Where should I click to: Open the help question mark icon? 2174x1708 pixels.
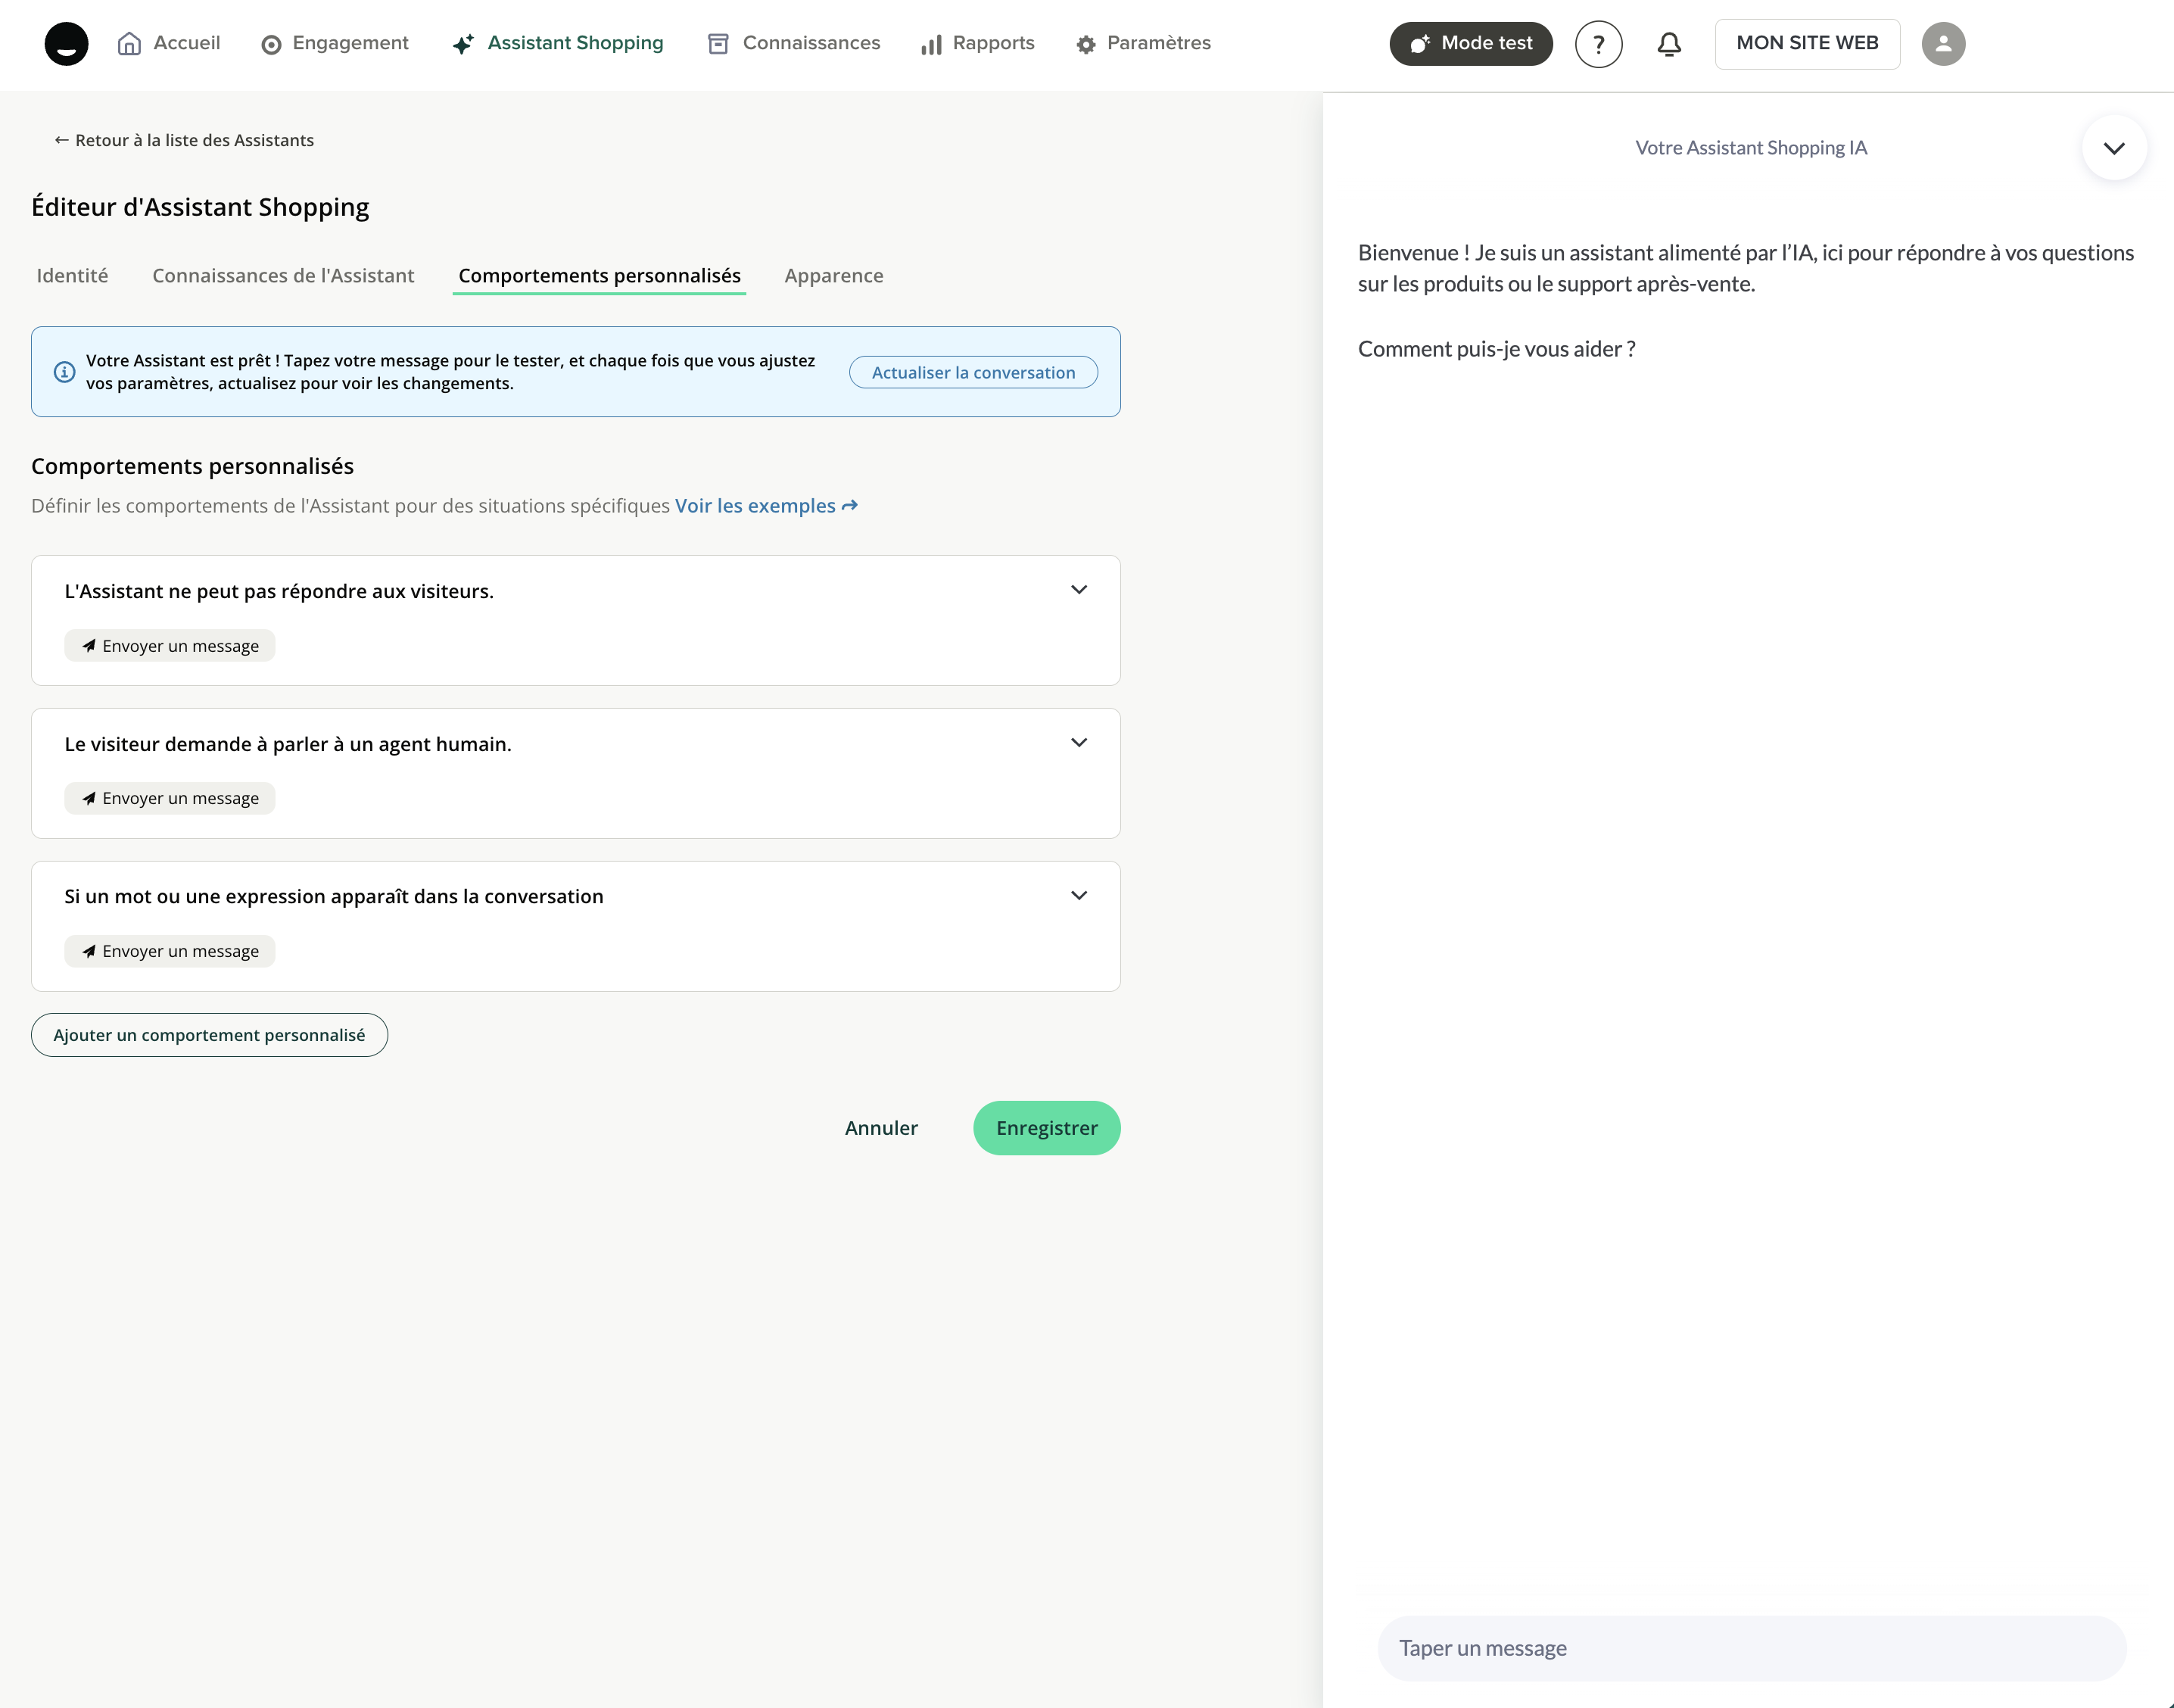click(x=1598, y=44)
